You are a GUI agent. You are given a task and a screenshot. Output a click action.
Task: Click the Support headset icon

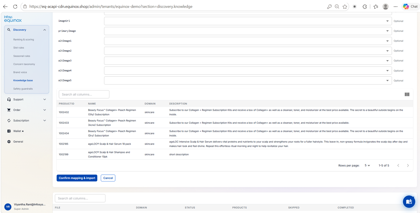[x=9, y=99]
